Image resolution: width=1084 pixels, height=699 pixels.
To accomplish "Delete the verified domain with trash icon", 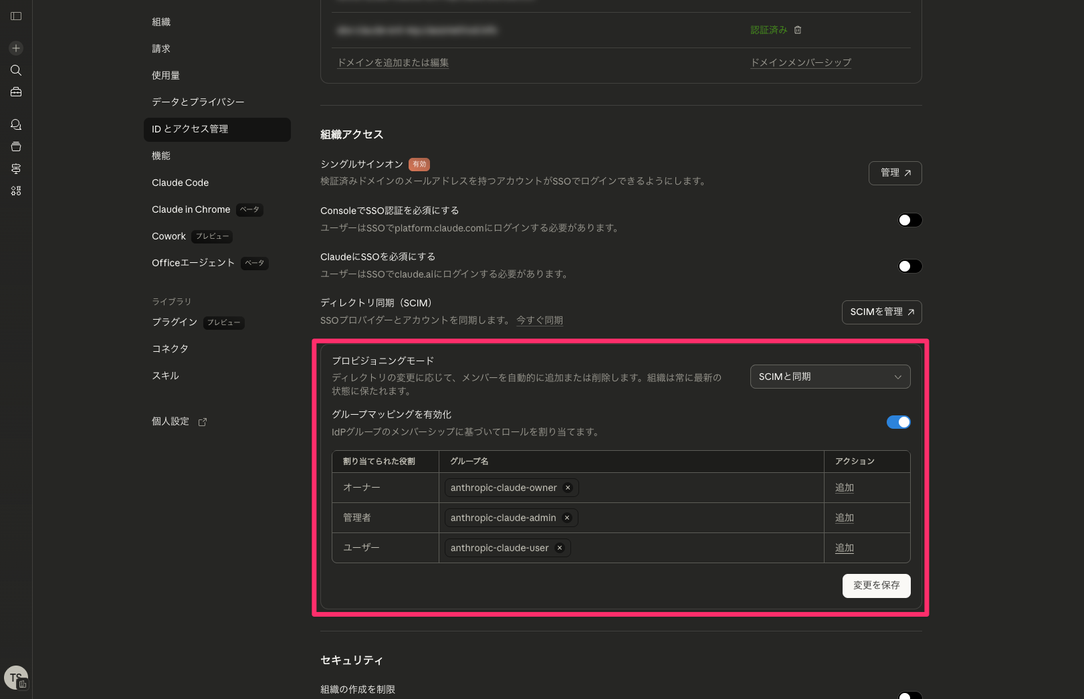I will [x=798, y=30].
